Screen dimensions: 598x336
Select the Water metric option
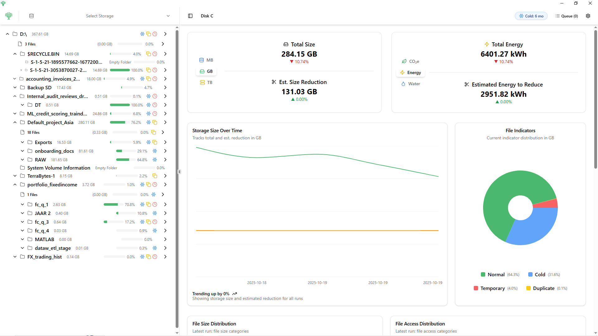click(x=411, y=84)
